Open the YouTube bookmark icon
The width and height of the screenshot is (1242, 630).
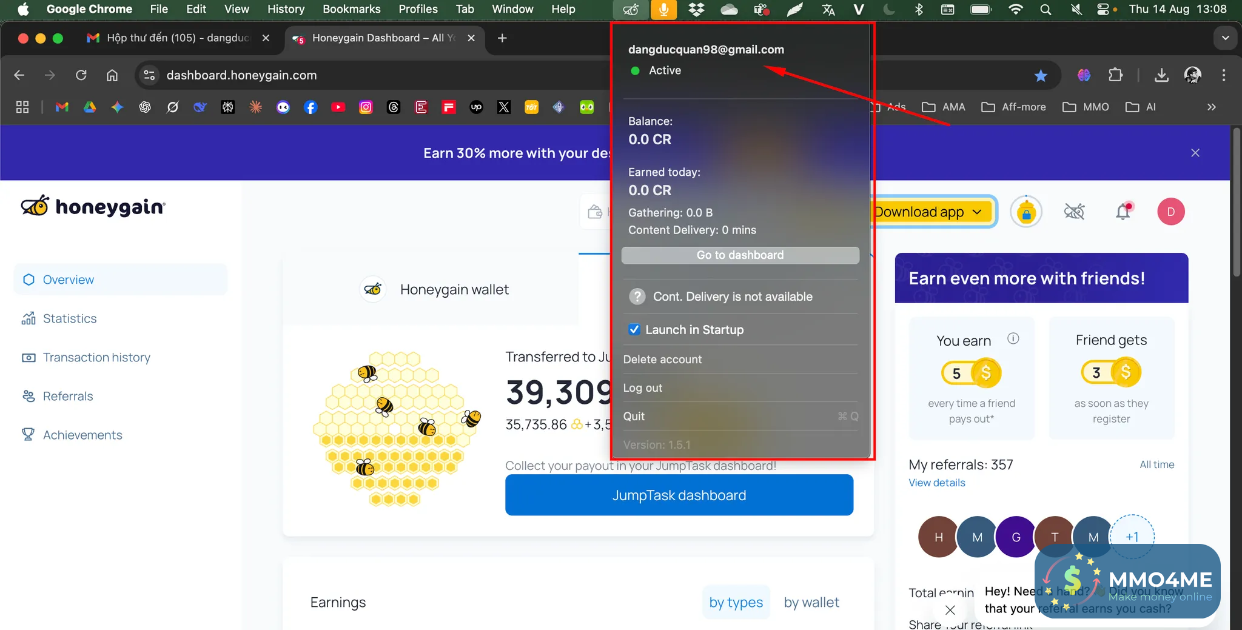338,107
